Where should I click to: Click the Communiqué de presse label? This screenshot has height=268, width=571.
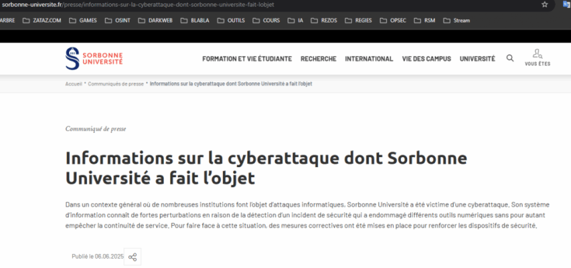[x=96, y=129]
